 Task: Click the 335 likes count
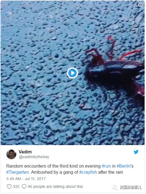[16, 186]
